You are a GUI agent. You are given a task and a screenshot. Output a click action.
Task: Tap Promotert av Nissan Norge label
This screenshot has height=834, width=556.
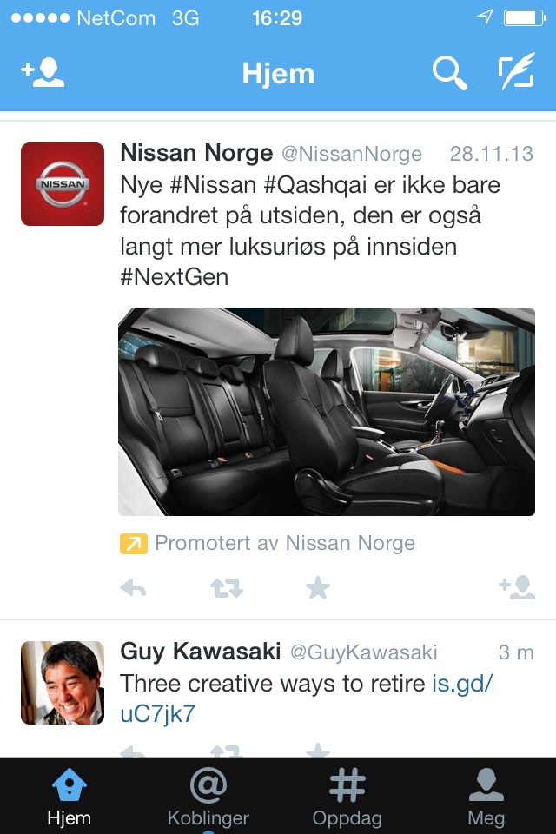coord(285,543)
